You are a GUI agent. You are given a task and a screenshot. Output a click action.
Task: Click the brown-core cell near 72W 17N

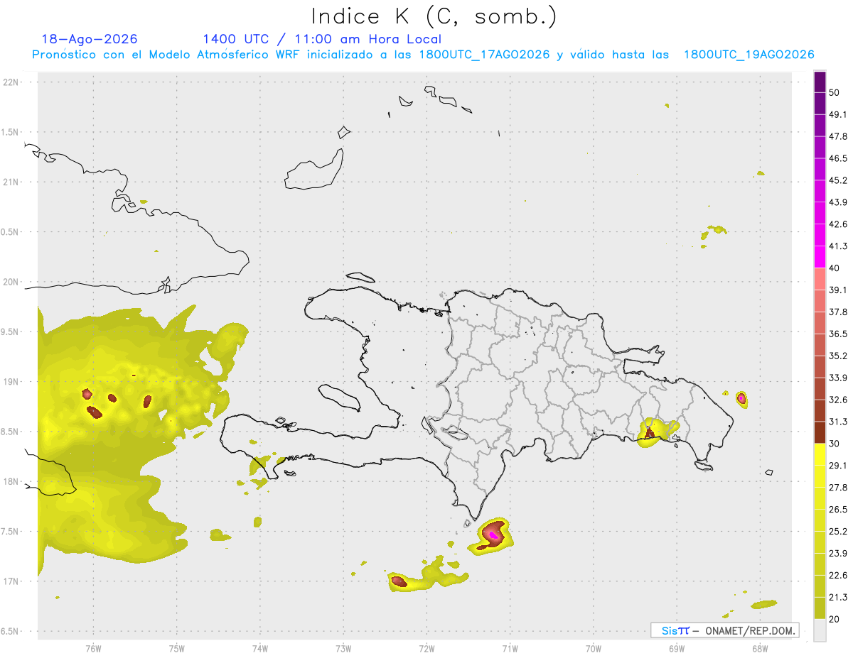pos(399,581)
